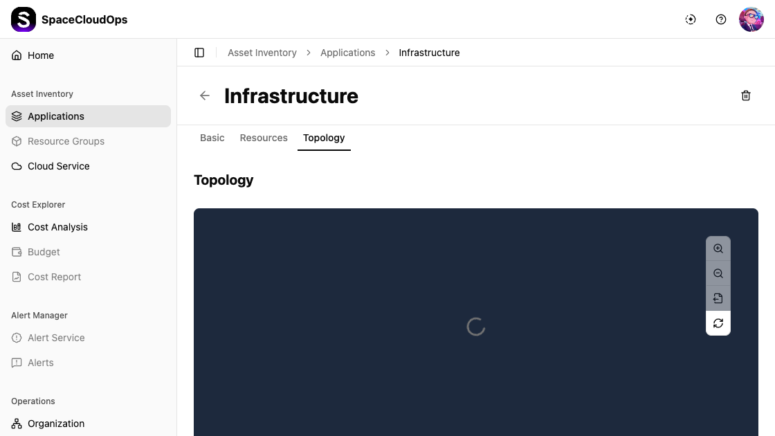The image size is (775, 436).
Task: Click the zoom in topology icon
Action: (718, 248)
